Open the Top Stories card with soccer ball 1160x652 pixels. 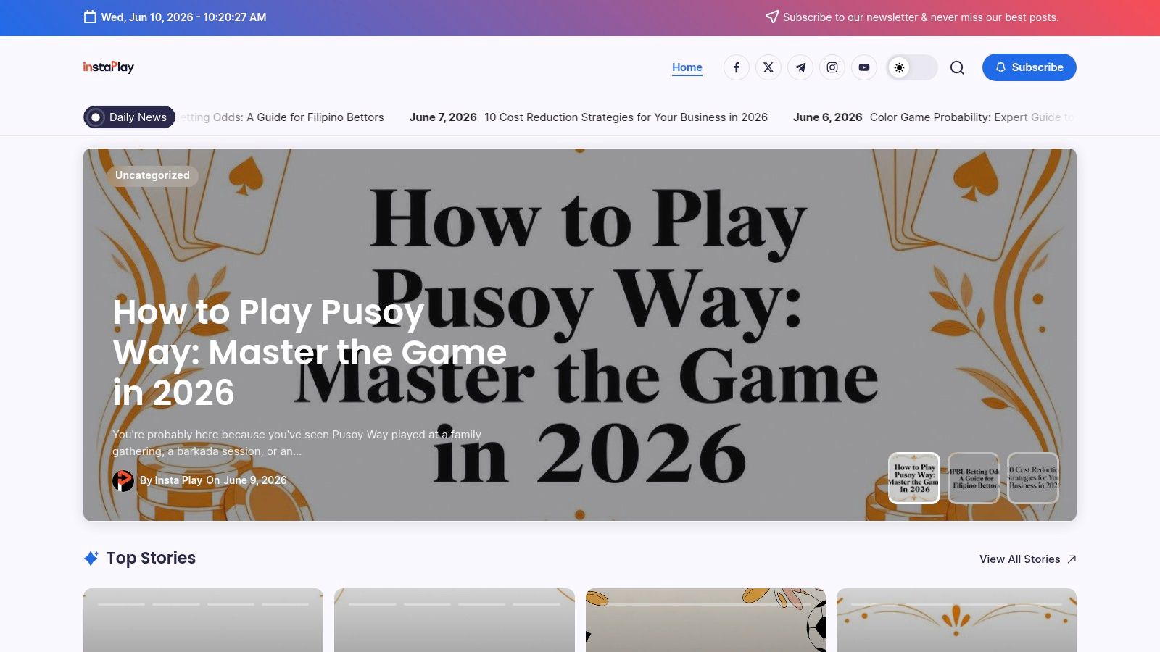[705, 620]
